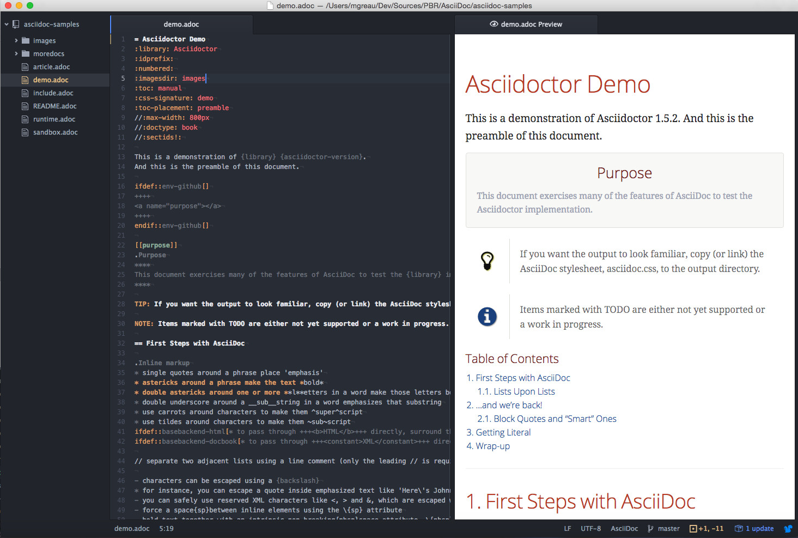
Task: Click the demo.adoc filename in status bar
Action: point(132,528)
